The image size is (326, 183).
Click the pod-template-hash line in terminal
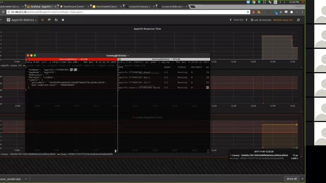pyautogui.click(x=53, y=85)
